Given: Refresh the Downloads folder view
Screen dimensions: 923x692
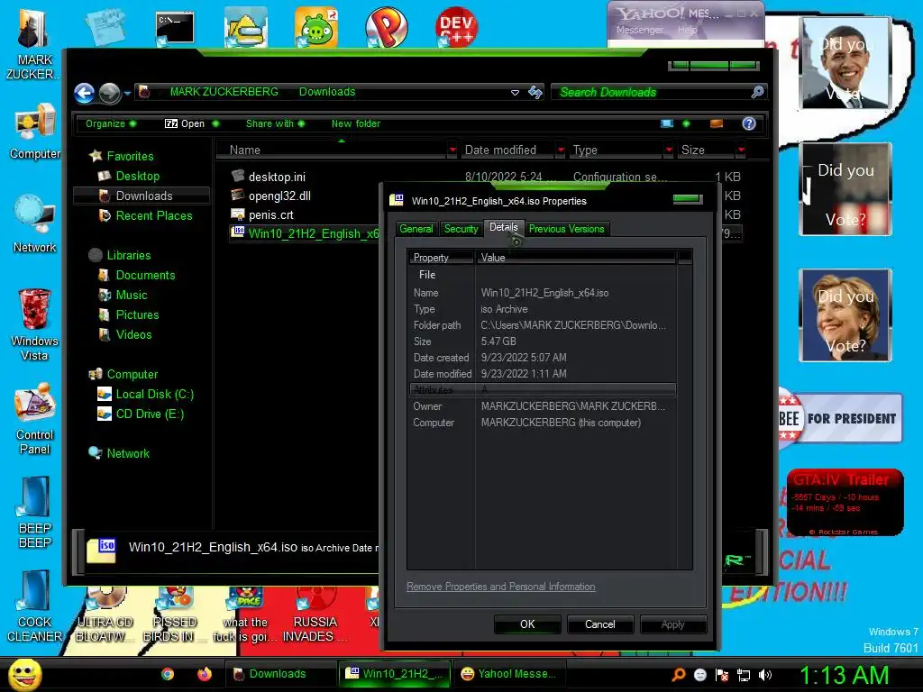Looking at the screenshot, I should [535, 92].
